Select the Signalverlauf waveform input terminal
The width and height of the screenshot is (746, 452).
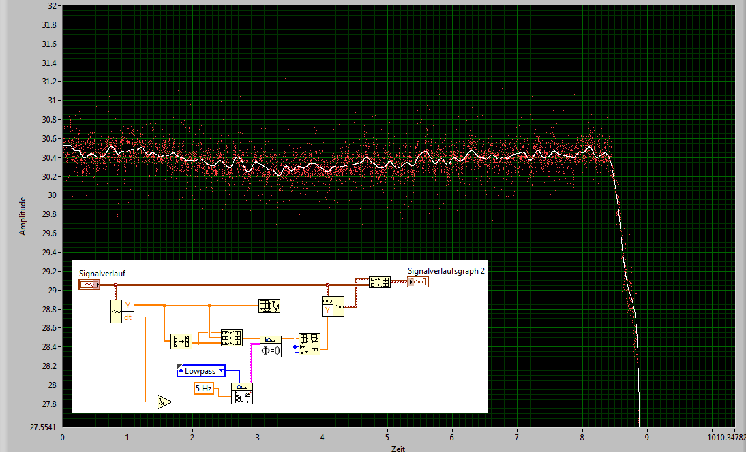[89, 285]
